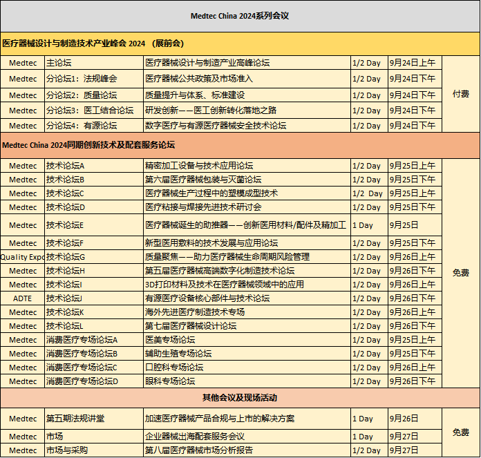Click the '口腔科专场论坛' cell
Viewport: 481px width, 458px height.
pyautogui.click(x=247, y=368)
